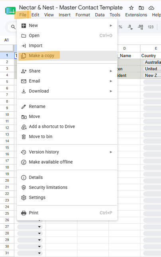Click the move to folder icon beside title
Screen dimensions: 161x257
tap(141, 8)
